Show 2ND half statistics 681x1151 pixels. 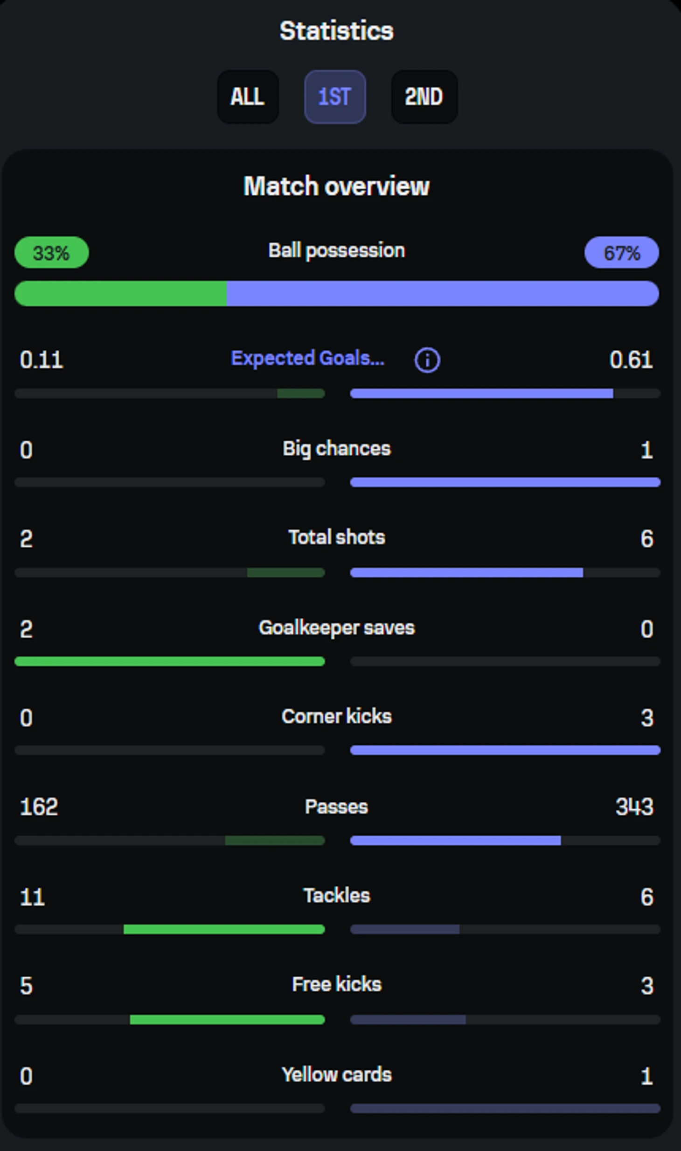pos(424,97)
